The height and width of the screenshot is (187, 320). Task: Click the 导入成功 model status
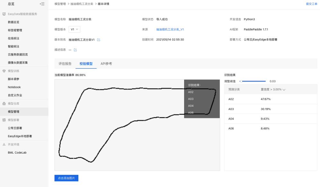pyautogui.click(x=162, y=19)
